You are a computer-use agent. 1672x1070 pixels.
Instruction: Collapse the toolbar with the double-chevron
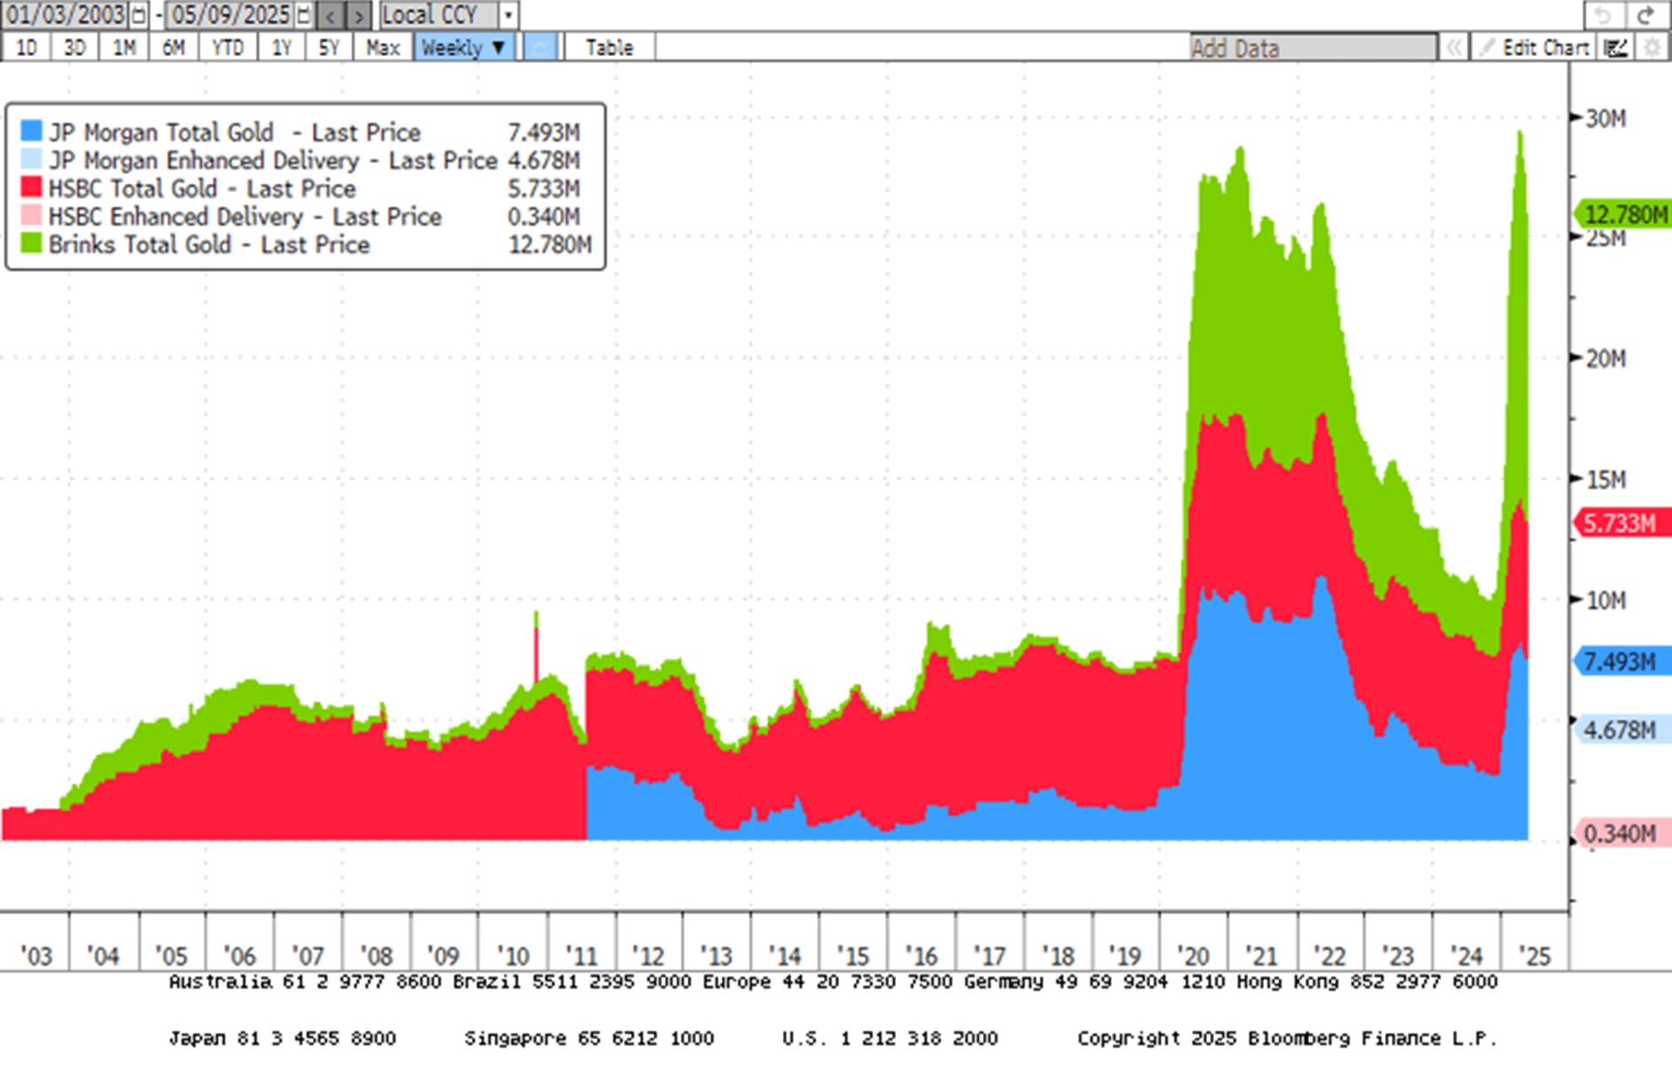1455,48
